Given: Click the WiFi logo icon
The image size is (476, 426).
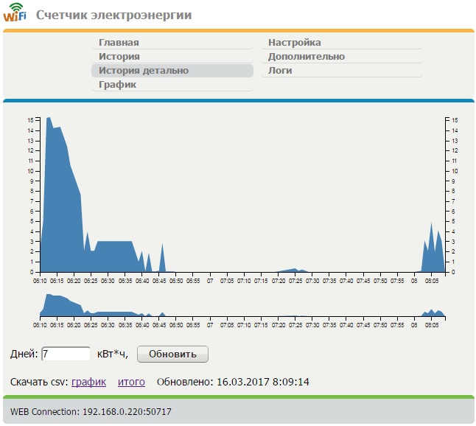Looking at the screenshot, I should tap(15, 13).
